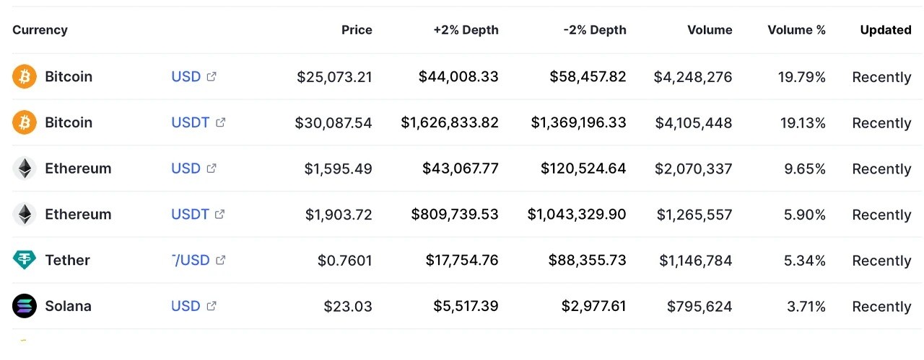Click the Ethereum logo in the USD row
This screenshot has height=360, width=924.
coord(25,168)
